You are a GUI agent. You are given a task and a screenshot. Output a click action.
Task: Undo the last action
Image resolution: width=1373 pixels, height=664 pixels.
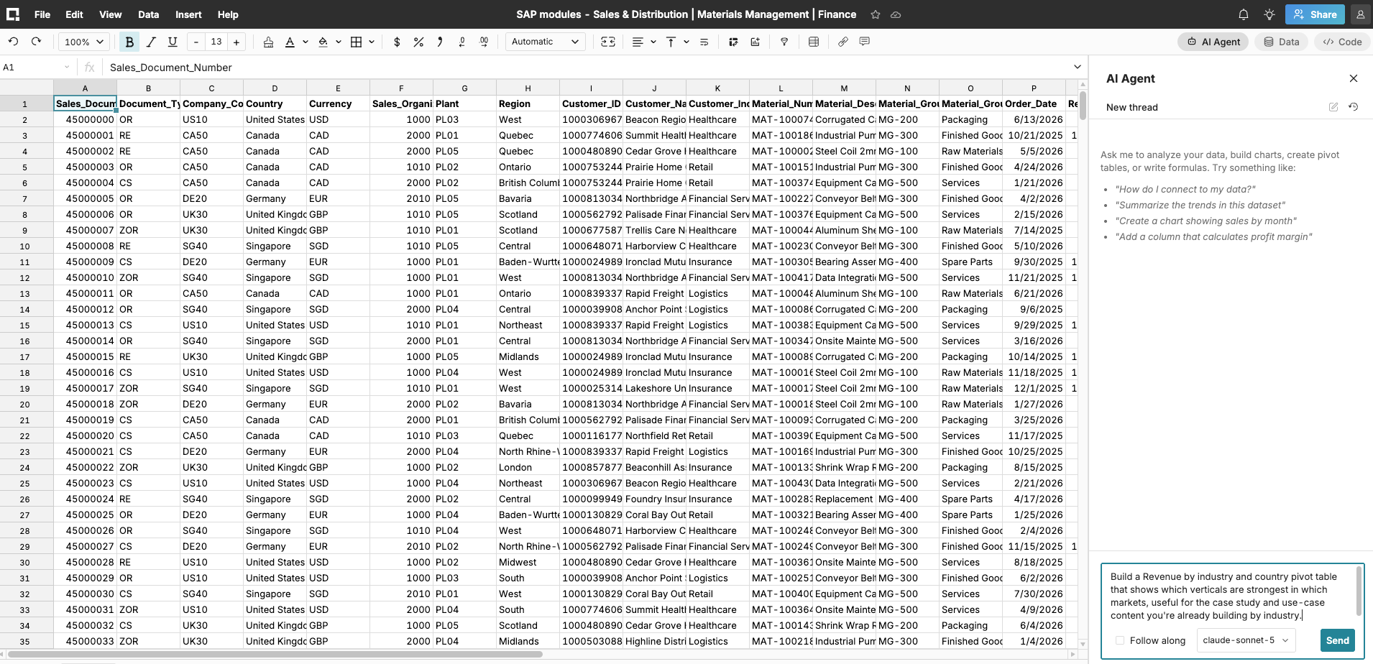(13, 42)
